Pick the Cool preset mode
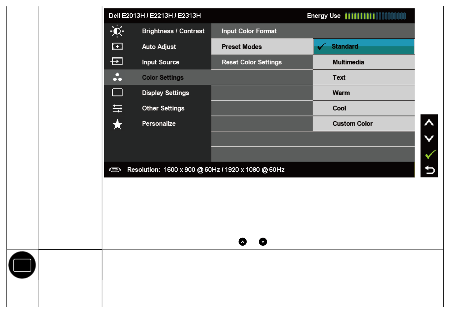 coord(364,108)
